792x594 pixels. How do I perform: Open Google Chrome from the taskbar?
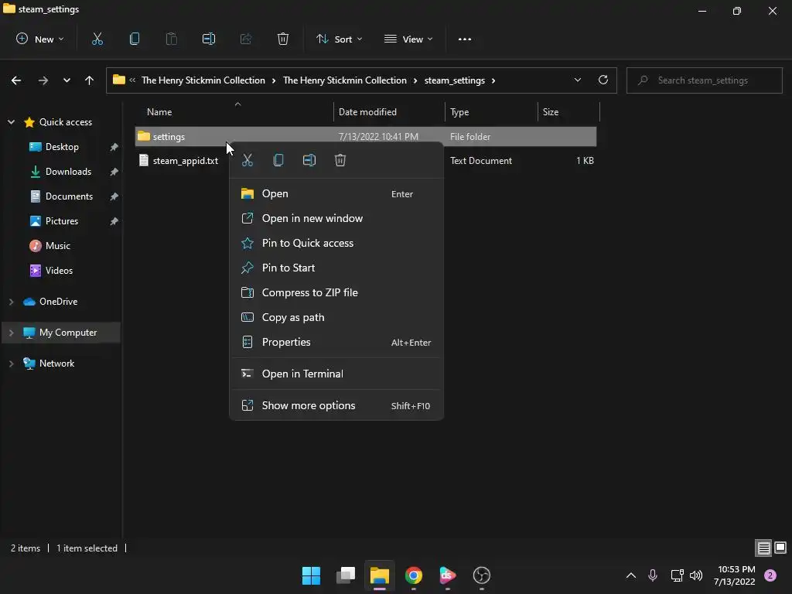click(x=414, y=575)
